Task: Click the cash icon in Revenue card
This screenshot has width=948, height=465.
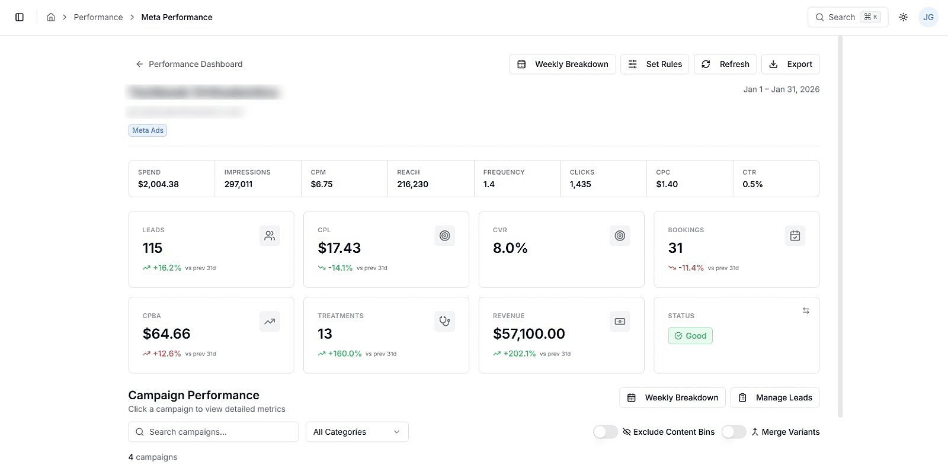Action: tap(620, 322)
